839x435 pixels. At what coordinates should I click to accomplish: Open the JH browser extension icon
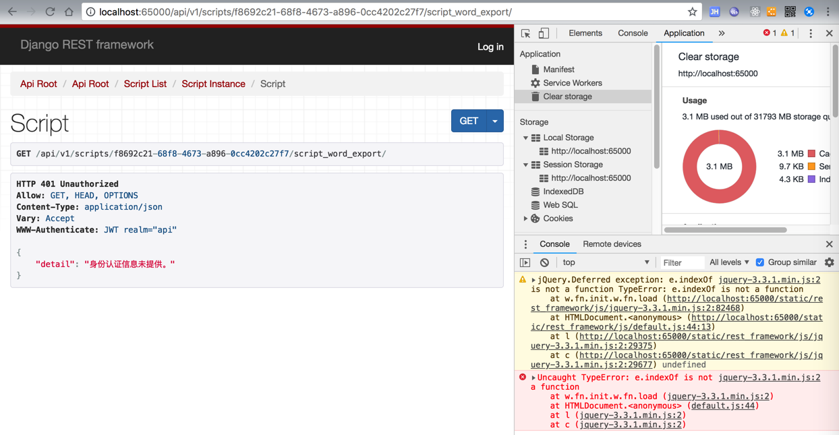(714, 11)
